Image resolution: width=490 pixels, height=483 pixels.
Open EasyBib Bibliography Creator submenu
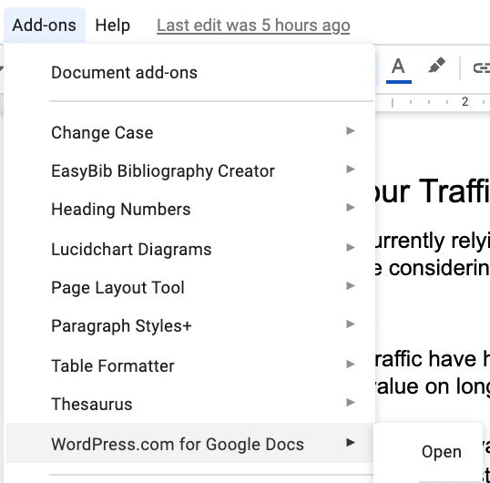[189, 170]
